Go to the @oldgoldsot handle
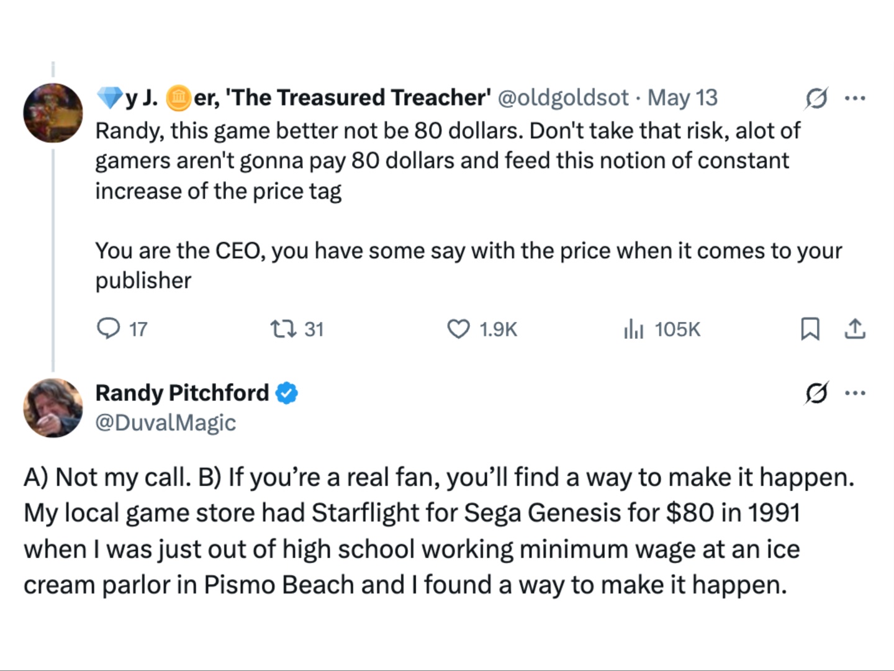 click(563, 98)
